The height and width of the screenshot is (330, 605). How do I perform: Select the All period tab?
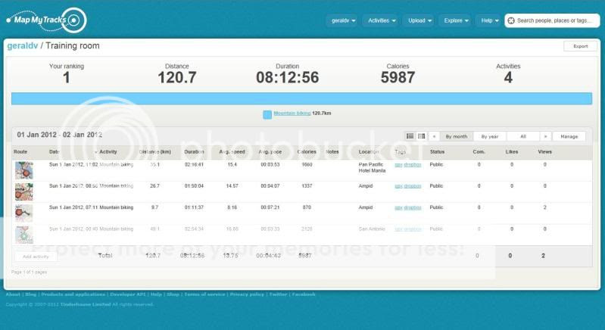[523, 136]
